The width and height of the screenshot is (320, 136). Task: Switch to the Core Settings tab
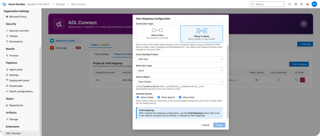tap(102, 54)
